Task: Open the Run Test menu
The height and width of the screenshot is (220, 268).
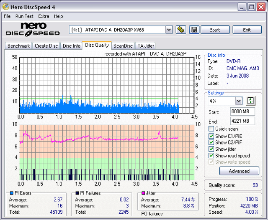Action: (x=24, y=16)
